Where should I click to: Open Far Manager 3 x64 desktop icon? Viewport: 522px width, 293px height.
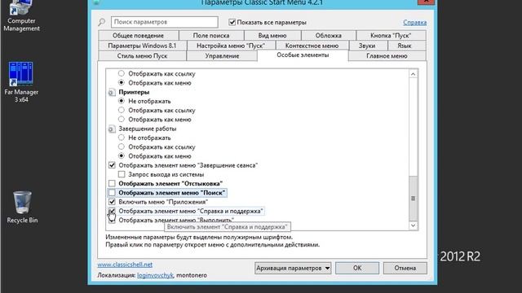click(x=21, y=81)
